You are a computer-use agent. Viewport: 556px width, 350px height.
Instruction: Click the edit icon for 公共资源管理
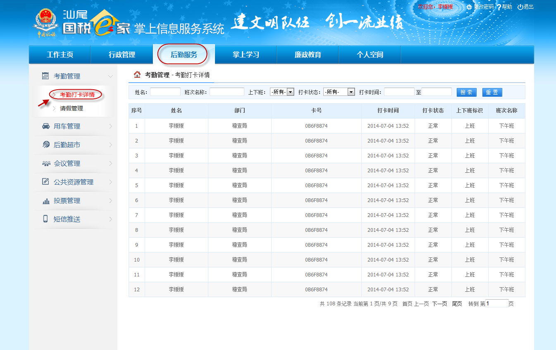46,182
